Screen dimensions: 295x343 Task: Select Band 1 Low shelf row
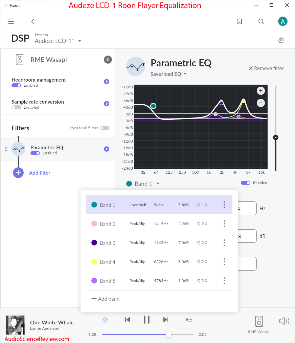coord(159,205)
